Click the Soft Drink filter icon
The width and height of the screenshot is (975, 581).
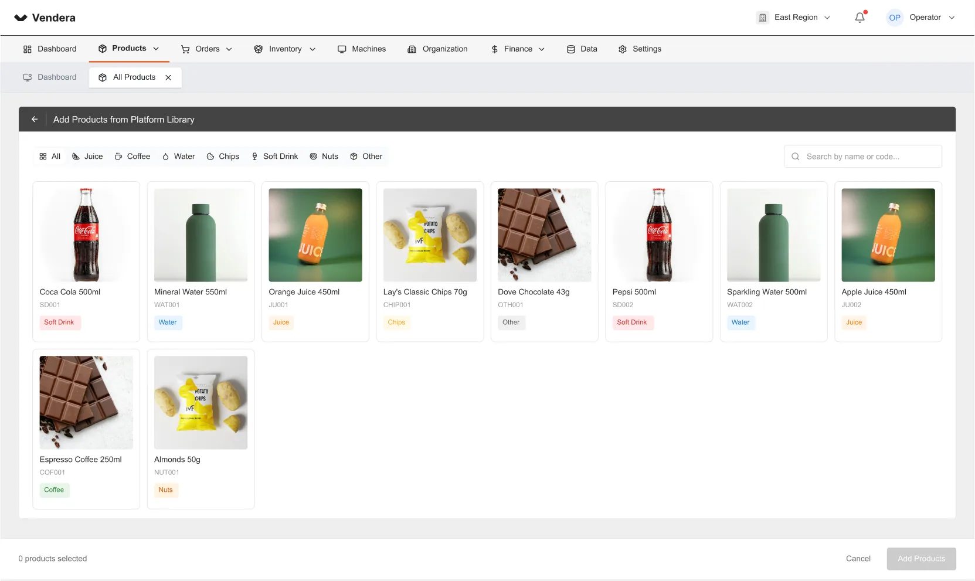(x=255, y=157)
